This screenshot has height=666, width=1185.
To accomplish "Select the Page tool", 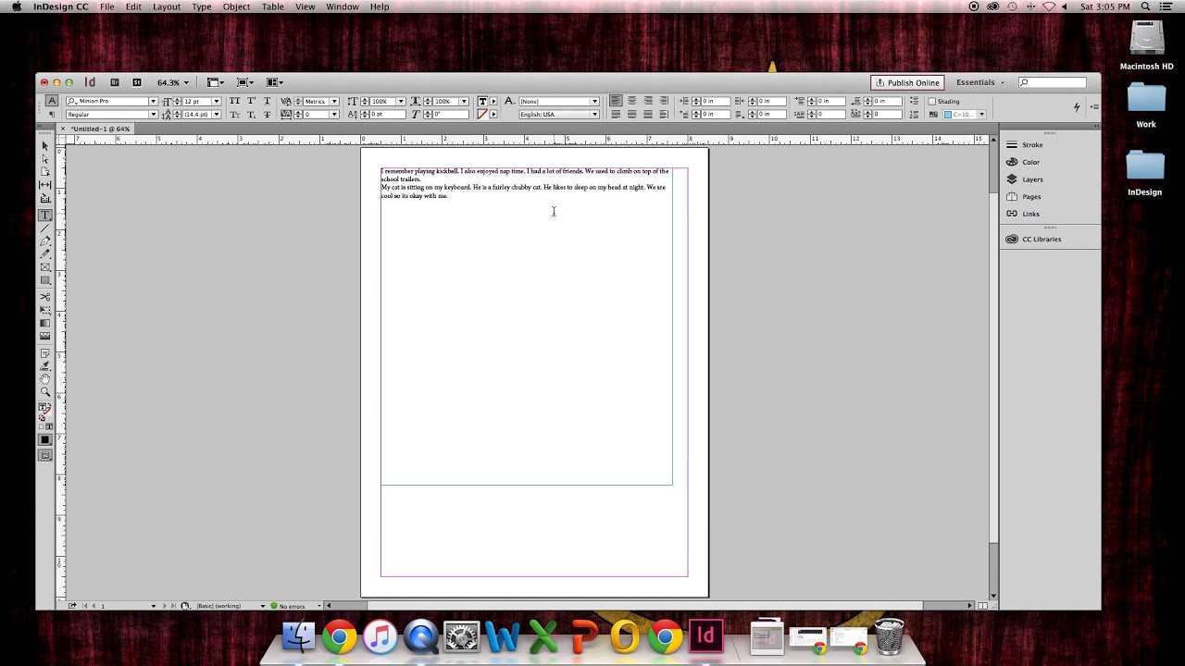I will [x=44, y=171].
